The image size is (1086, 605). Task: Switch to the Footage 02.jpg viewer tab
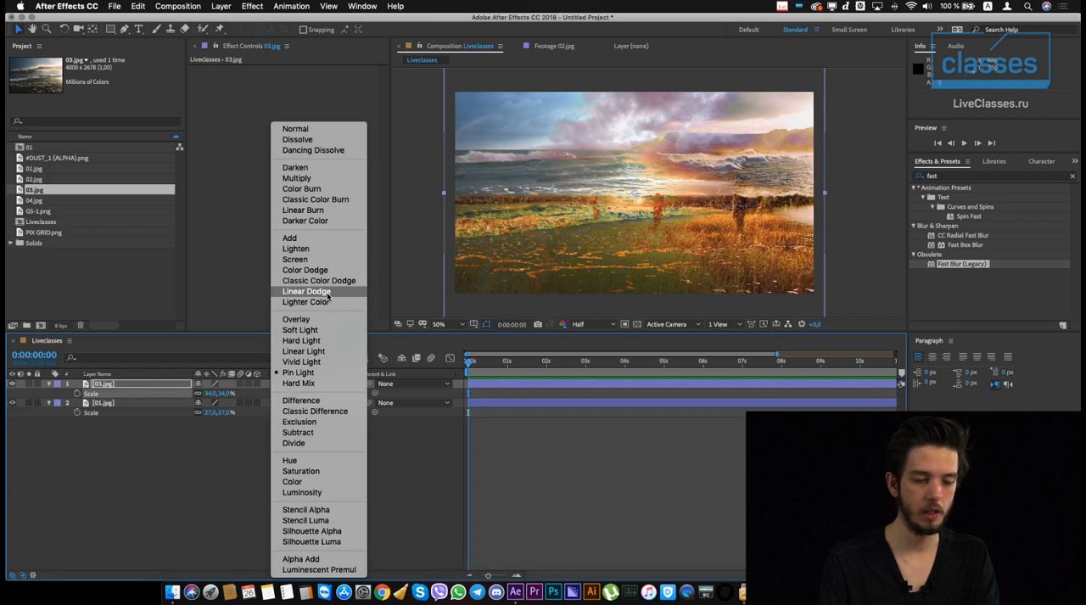554,46
